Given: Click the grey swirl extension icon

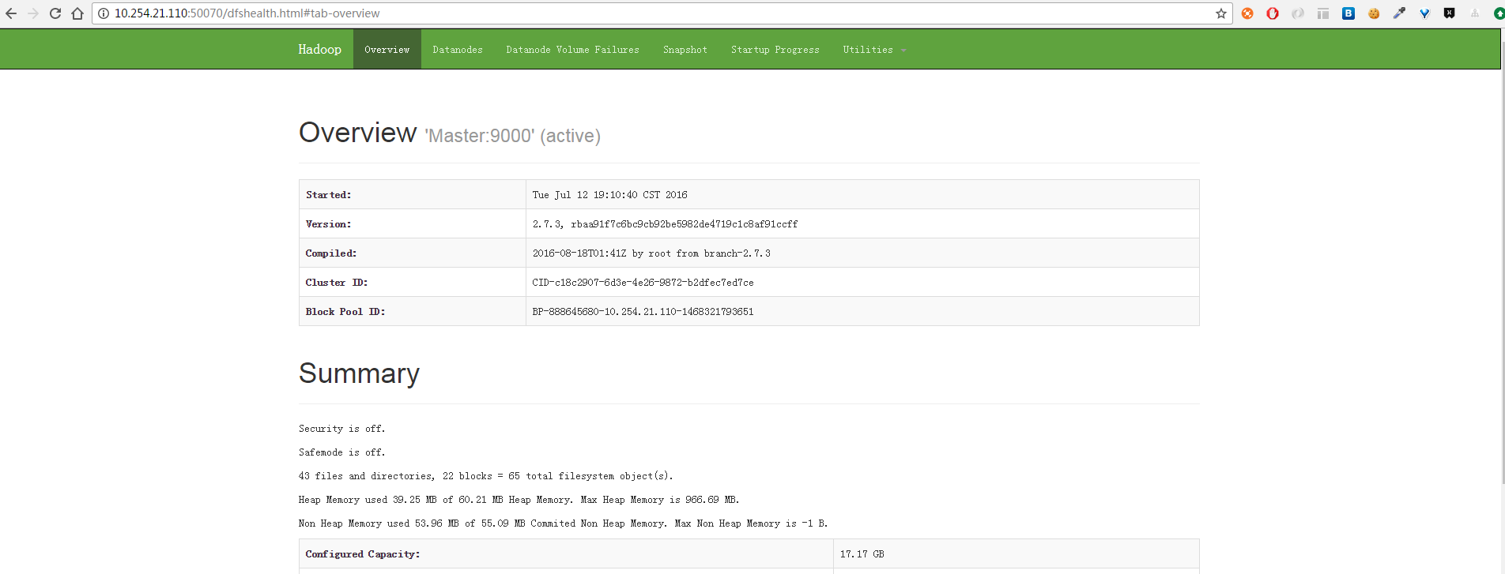Looking at the screenshot, I should [x=1298, y=13].
